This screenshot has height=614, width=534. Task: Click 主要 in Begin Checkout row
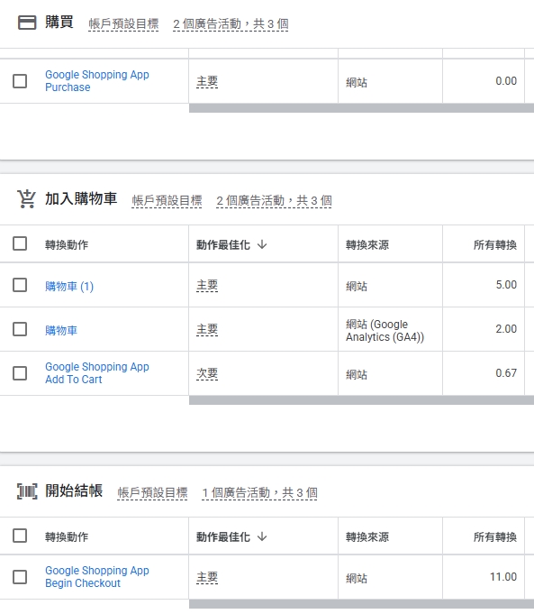click(x=207, y=577)
